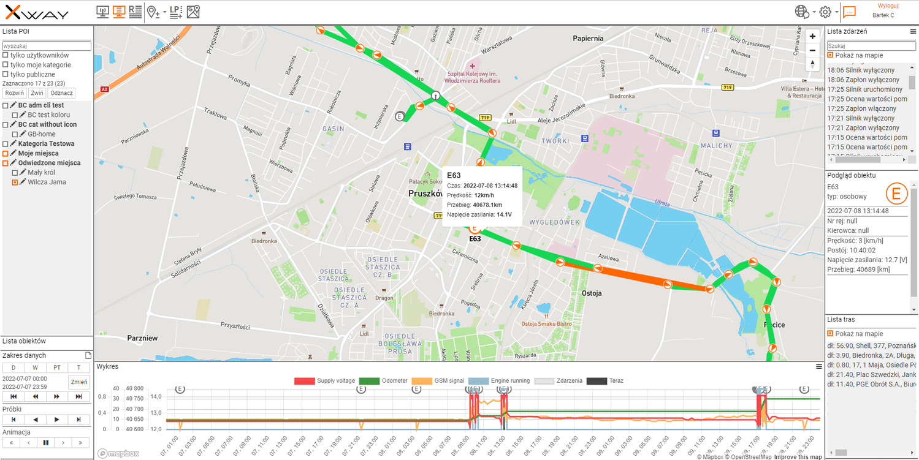Click the 'Rozwiń' button in Lista POI

click(x=14, y=93)
